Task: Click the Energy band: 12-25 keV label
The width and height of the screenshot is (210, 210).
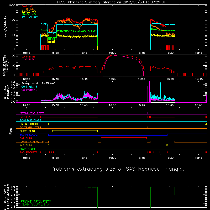Action: pos(38,83)
